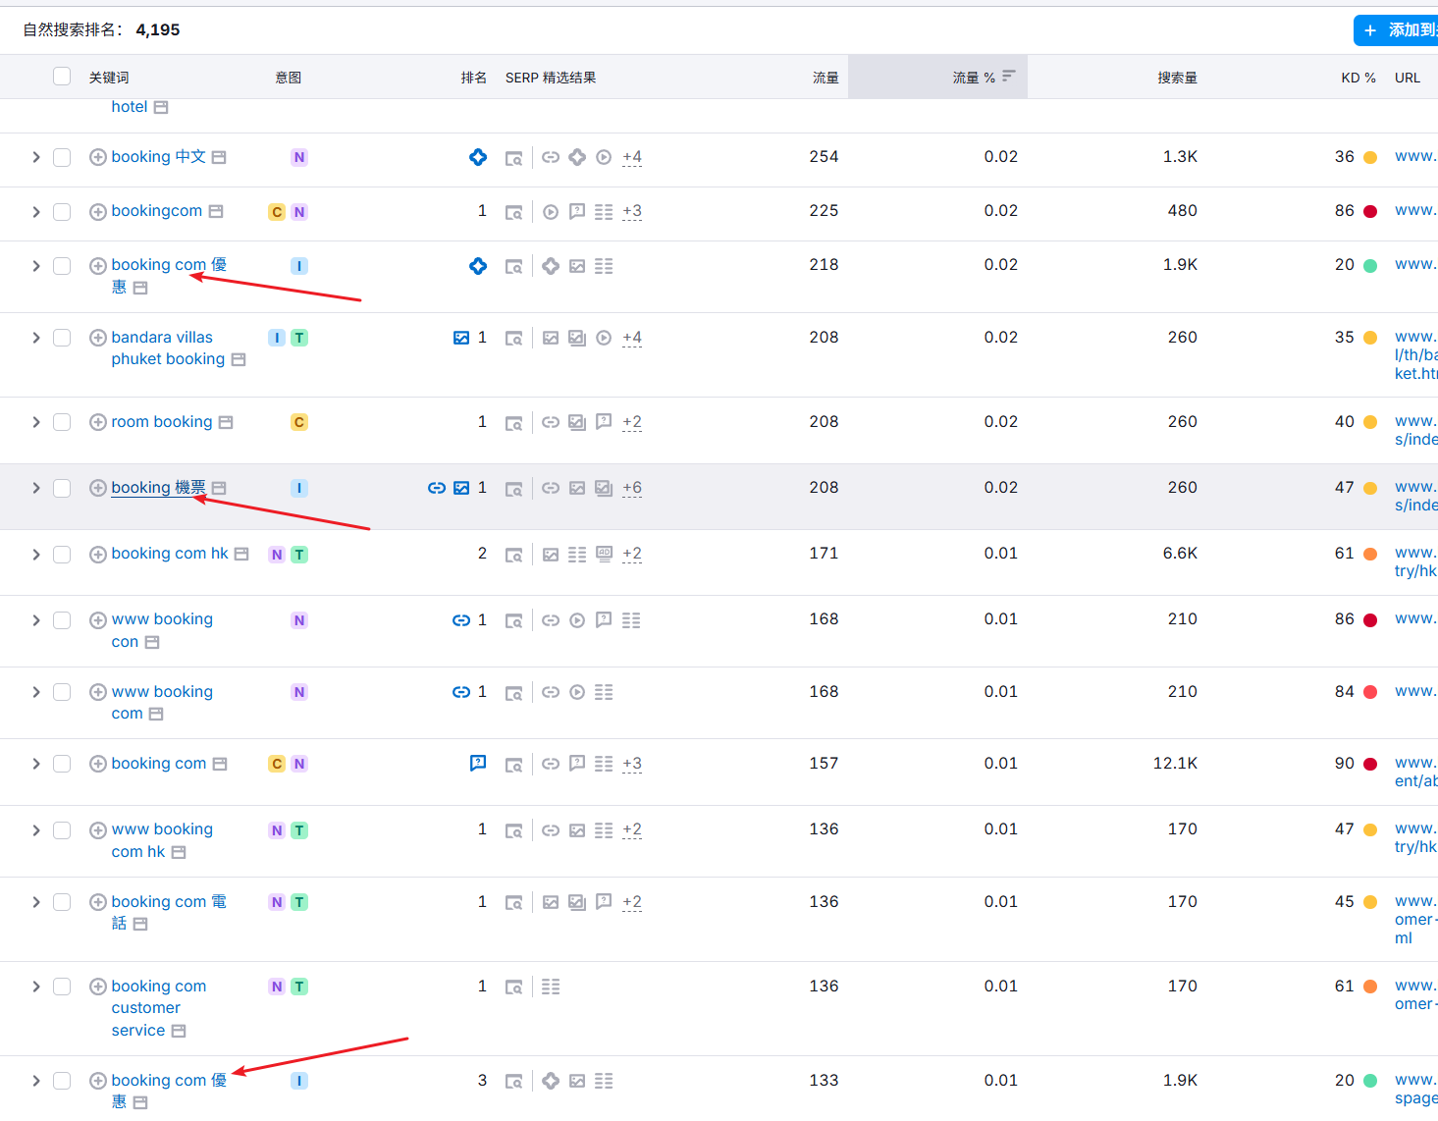Show more SERP features '+6' for 'booking 機票'
Image resolution: width=1438 pixels, height=1121 pixels.
click(632, 488)
